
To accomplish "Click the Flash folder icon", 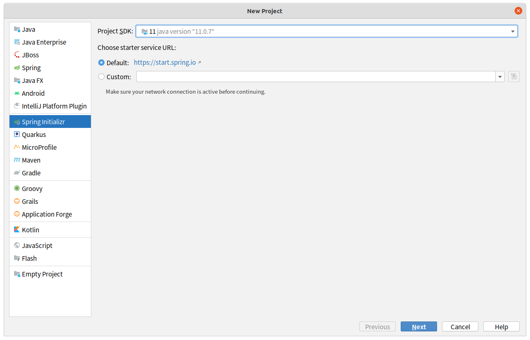I will pos(17,258).
